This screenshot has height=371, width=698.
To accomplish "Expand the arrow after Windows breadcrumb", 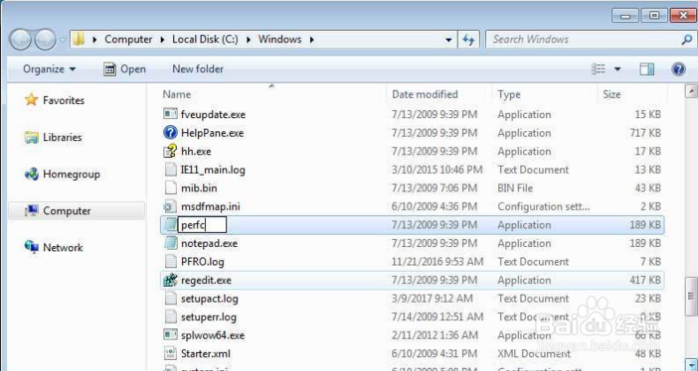I will pyautogui.click(x=311, y=40).
